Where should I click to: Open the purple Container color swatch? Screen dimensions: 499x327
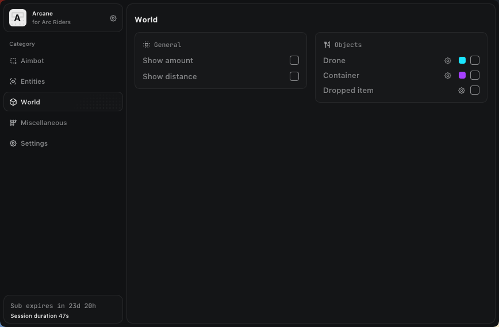462,75
